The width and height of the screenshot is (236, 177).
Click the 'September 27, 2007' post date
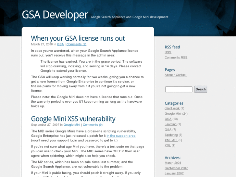45,125
